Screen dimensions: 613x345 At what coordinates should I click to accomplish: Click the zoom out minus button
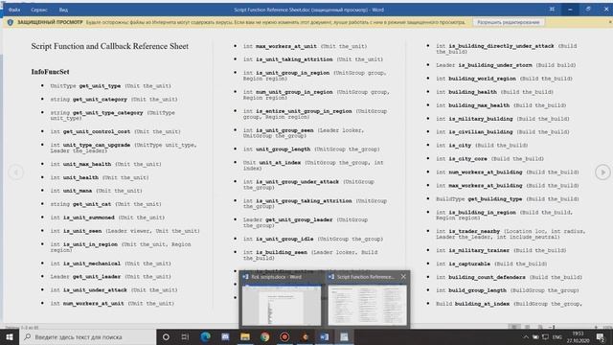tap(550, 327)
